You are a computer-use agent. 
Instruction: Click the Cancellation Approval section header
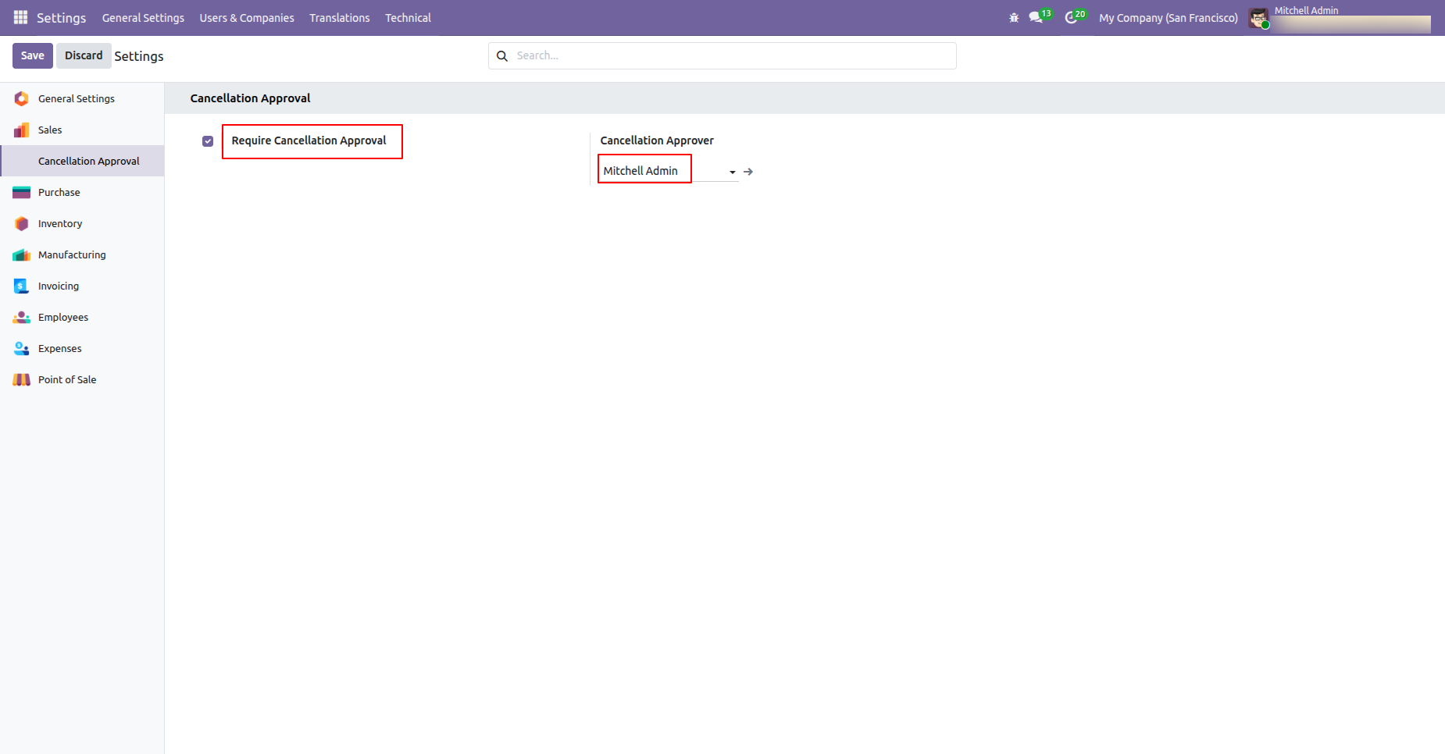pos(250,98)
